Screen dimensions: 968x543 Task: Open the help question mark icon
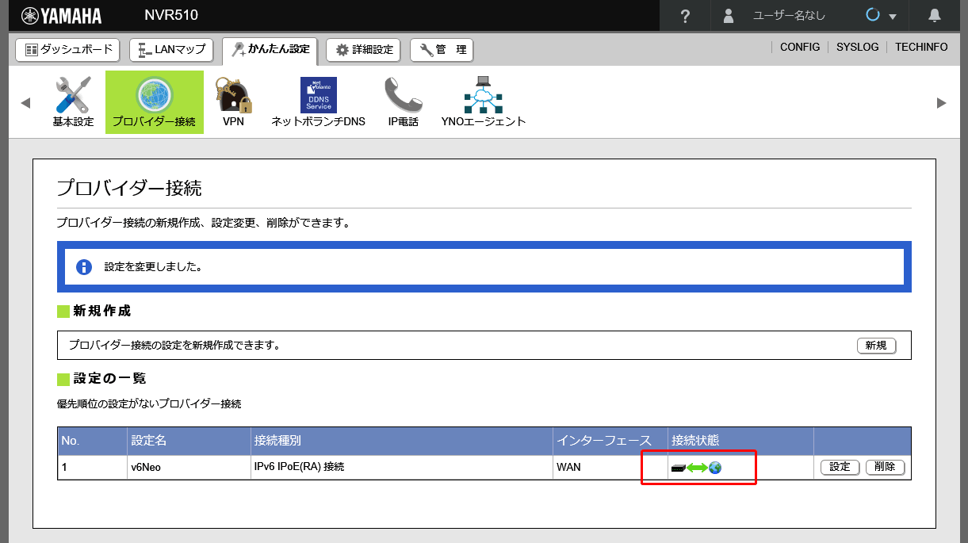pyautogui.click(x=686, y=16)
